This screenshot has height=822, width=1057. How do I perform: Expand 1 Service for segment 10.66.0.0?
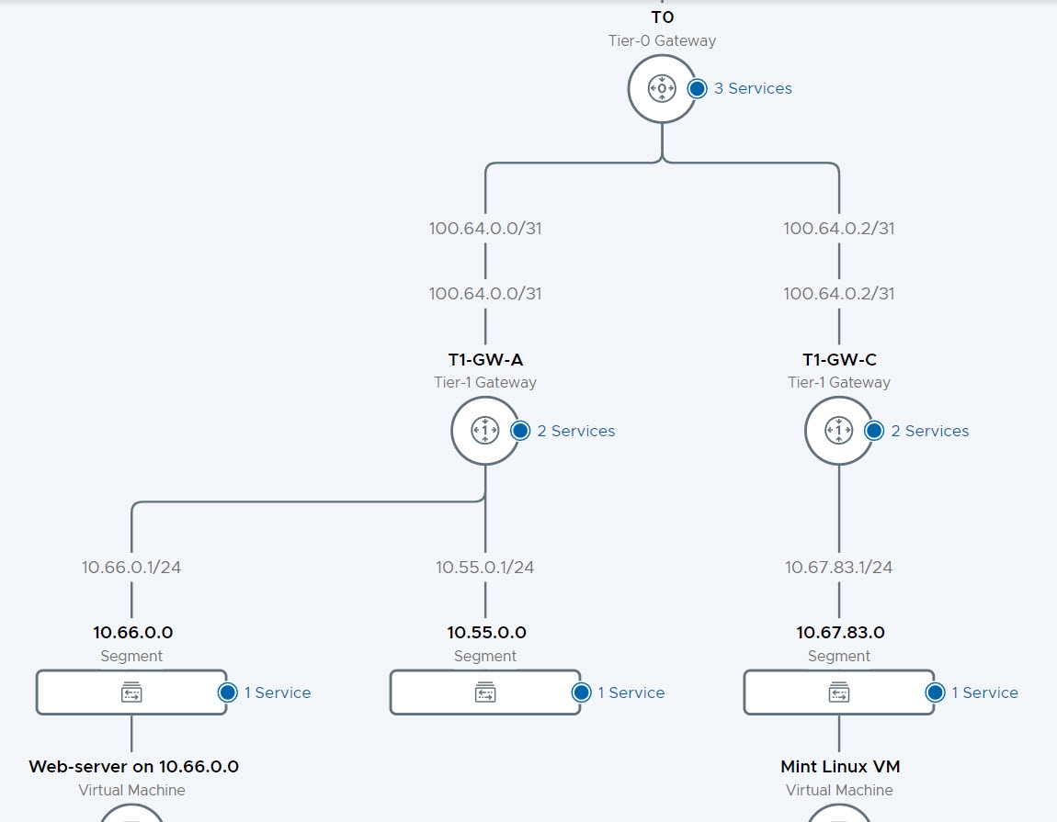tap(277, 693)
